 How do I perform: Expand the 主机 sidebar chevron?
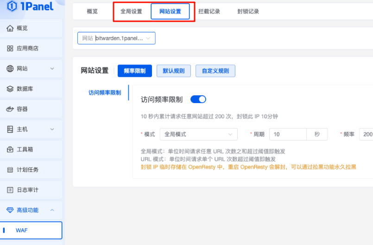tap(52, 129)
